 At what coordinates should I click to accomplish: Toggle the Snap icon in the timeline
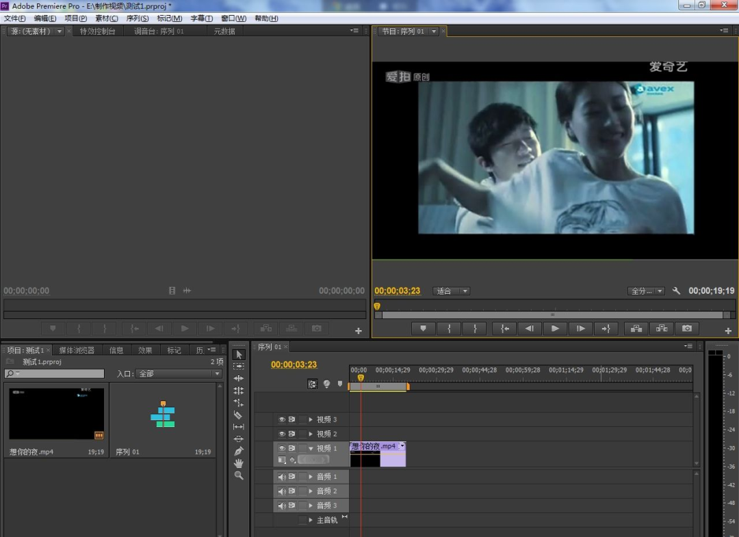[313, 384]
